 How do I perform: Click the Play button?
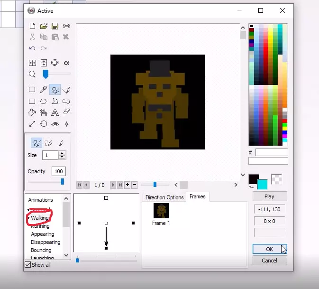tap(270, 196)
